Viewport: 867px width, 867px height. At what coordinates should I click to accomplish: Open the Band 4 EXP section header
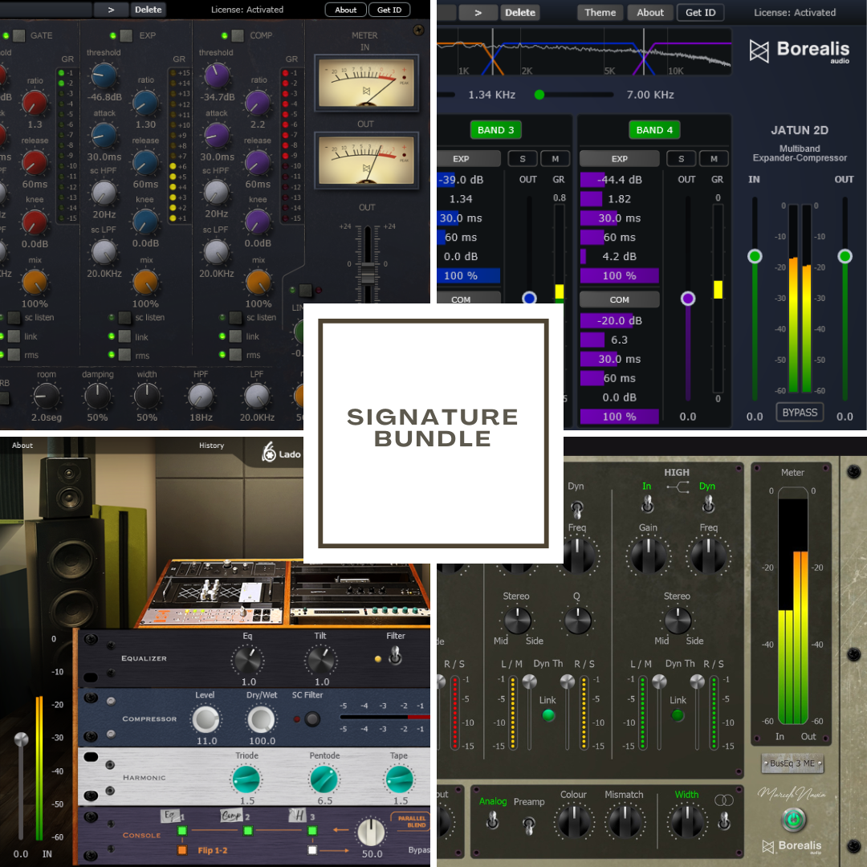[619, 159]
